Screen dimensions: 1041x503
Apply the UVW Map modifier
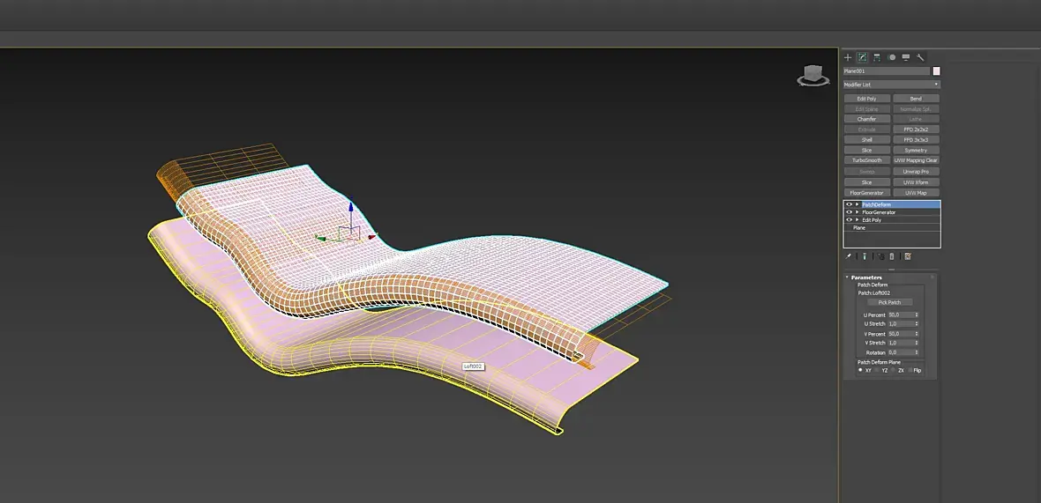[917, 193]
